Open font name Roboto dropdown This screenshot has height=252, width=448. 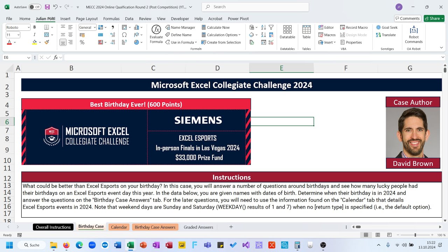(28, 27)
